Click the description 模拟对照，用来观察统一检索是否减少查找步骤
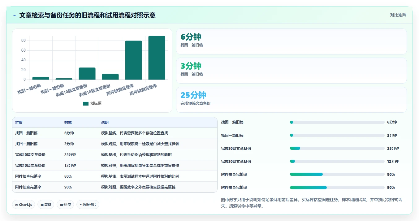The width and height of the screenshot is (419, 221). coord(140,144)
